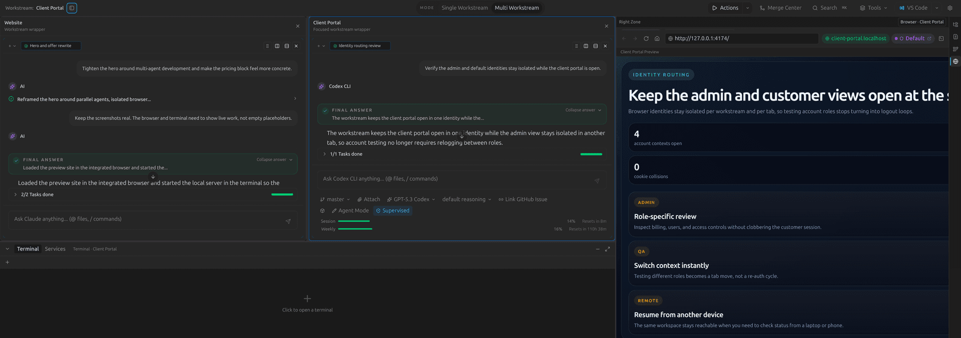The height and width of the screenshot is (338, 961).
Task: Open the Actions dropdown arrow
Action: tap(748, 8)
